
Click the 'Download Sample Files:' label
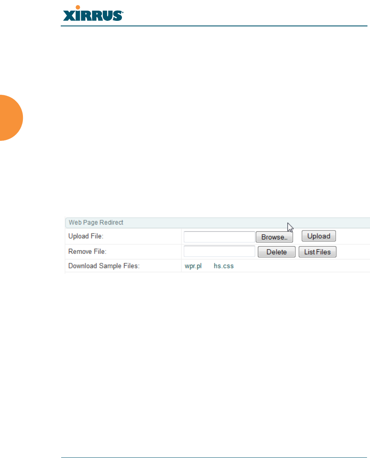[x=104, y=266]
